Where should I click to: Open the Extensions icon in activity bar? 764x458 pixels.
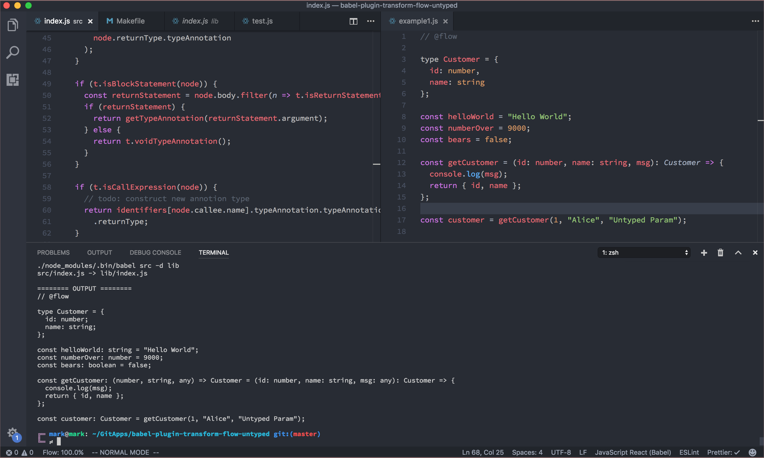[13, 80]
